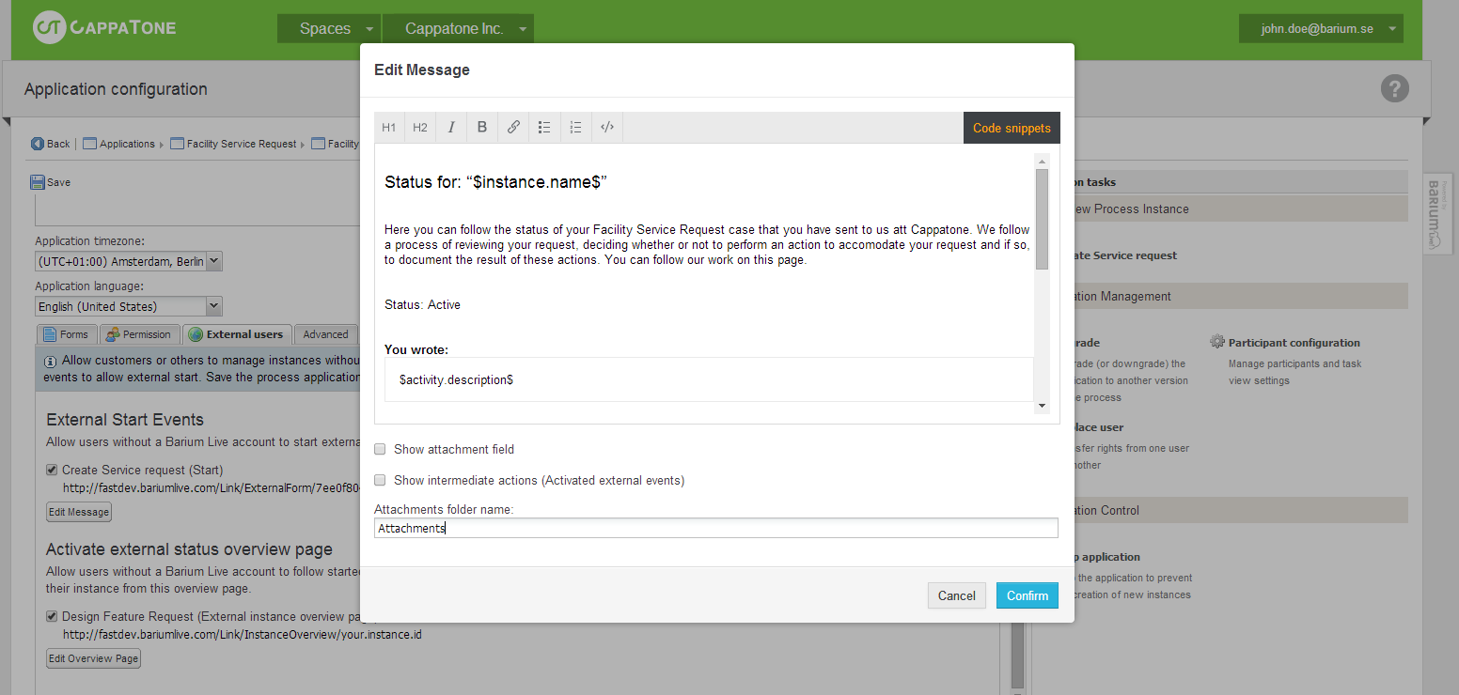Image resolution: width=1459 pixels, height=695 pixels.
Task: Toggle italic formatting in message editor
Action: [x=451, y=128]
